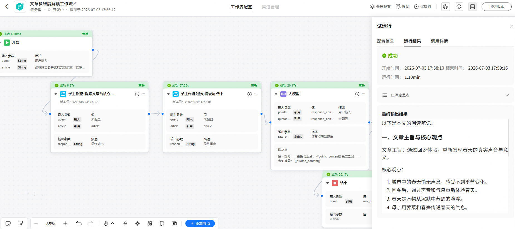The height and width of the screenshot is (229, 515).
Task: Click output connector of 子工作流1 node
Action: pos(149,114)
